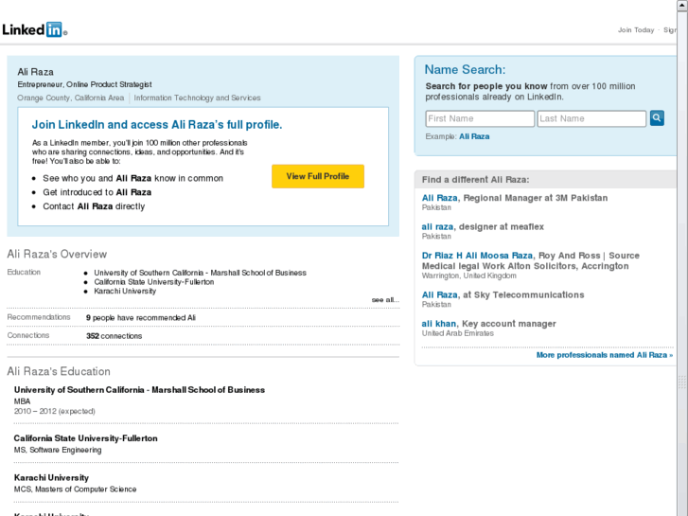
Task: Click the vertical scrollbar on right edge
Action: [x=682, y=284]
